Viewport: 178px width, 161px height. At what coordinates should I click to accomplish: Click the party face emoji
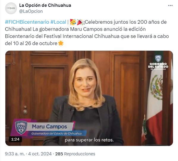[73, 22]
